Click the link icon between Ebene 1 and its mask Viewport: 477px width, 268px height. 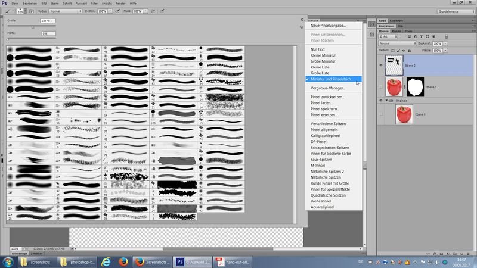(x=404, y=88)
